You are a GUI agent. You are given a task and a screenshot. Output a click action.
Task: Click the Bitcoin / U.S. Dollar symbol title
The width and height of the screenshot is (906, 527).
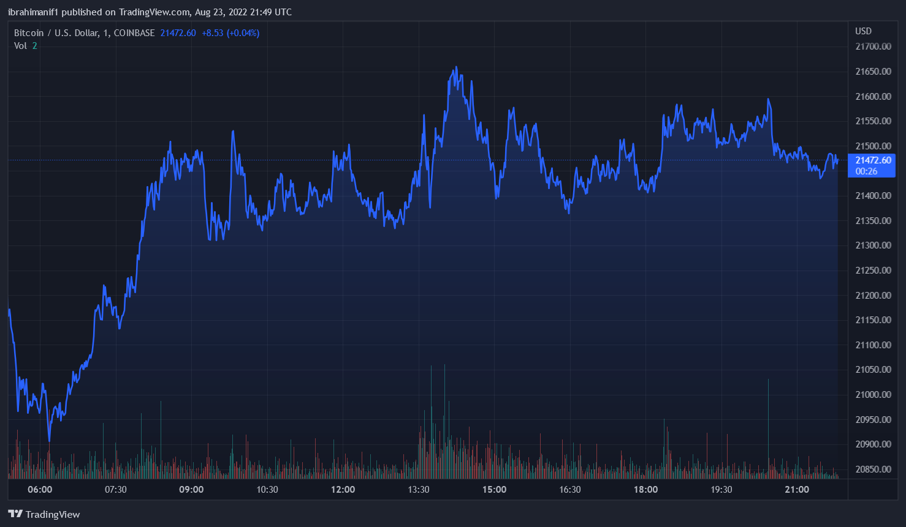click(84, 33)
